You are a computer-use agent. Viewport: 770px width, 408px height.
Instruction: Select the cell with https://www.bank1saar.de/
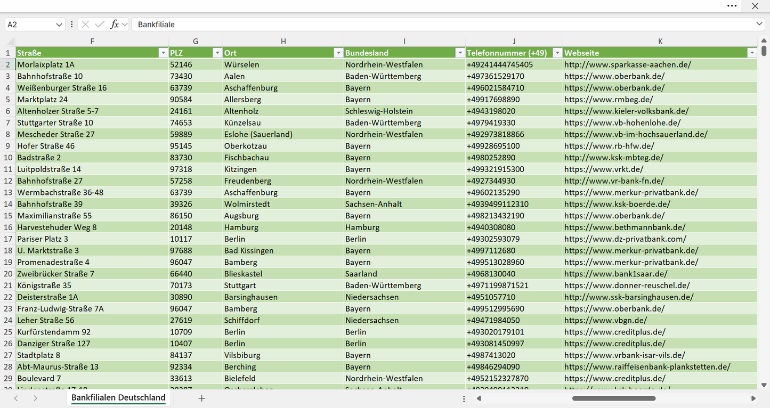click(660, 274)
